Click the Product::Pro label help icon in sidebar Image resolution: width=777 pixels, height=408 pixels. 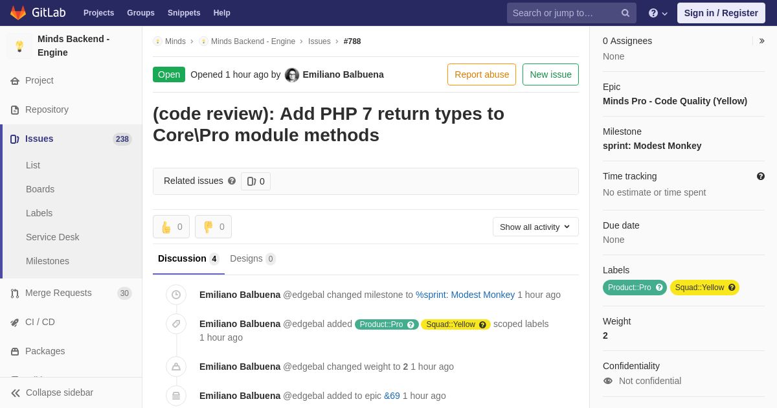[660, 288]
